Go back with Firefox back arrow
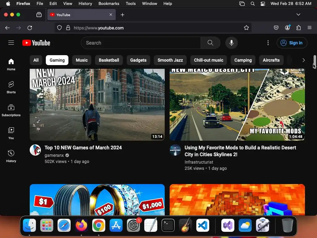Viewport: 317px width, 238px height. pyautogui.click(x=7, y=28)
